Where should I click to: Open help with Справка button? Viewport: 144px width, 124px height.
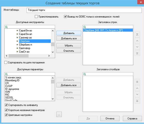(132, 119)
